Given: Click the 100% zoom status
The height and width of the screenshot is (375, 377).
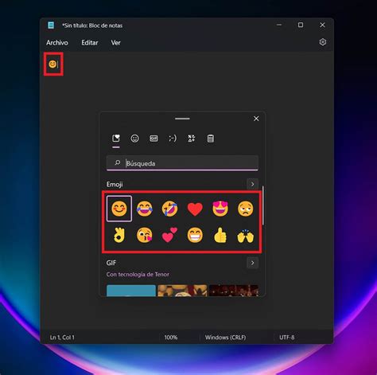Looking at the screenshot, I should coord(171,338).
